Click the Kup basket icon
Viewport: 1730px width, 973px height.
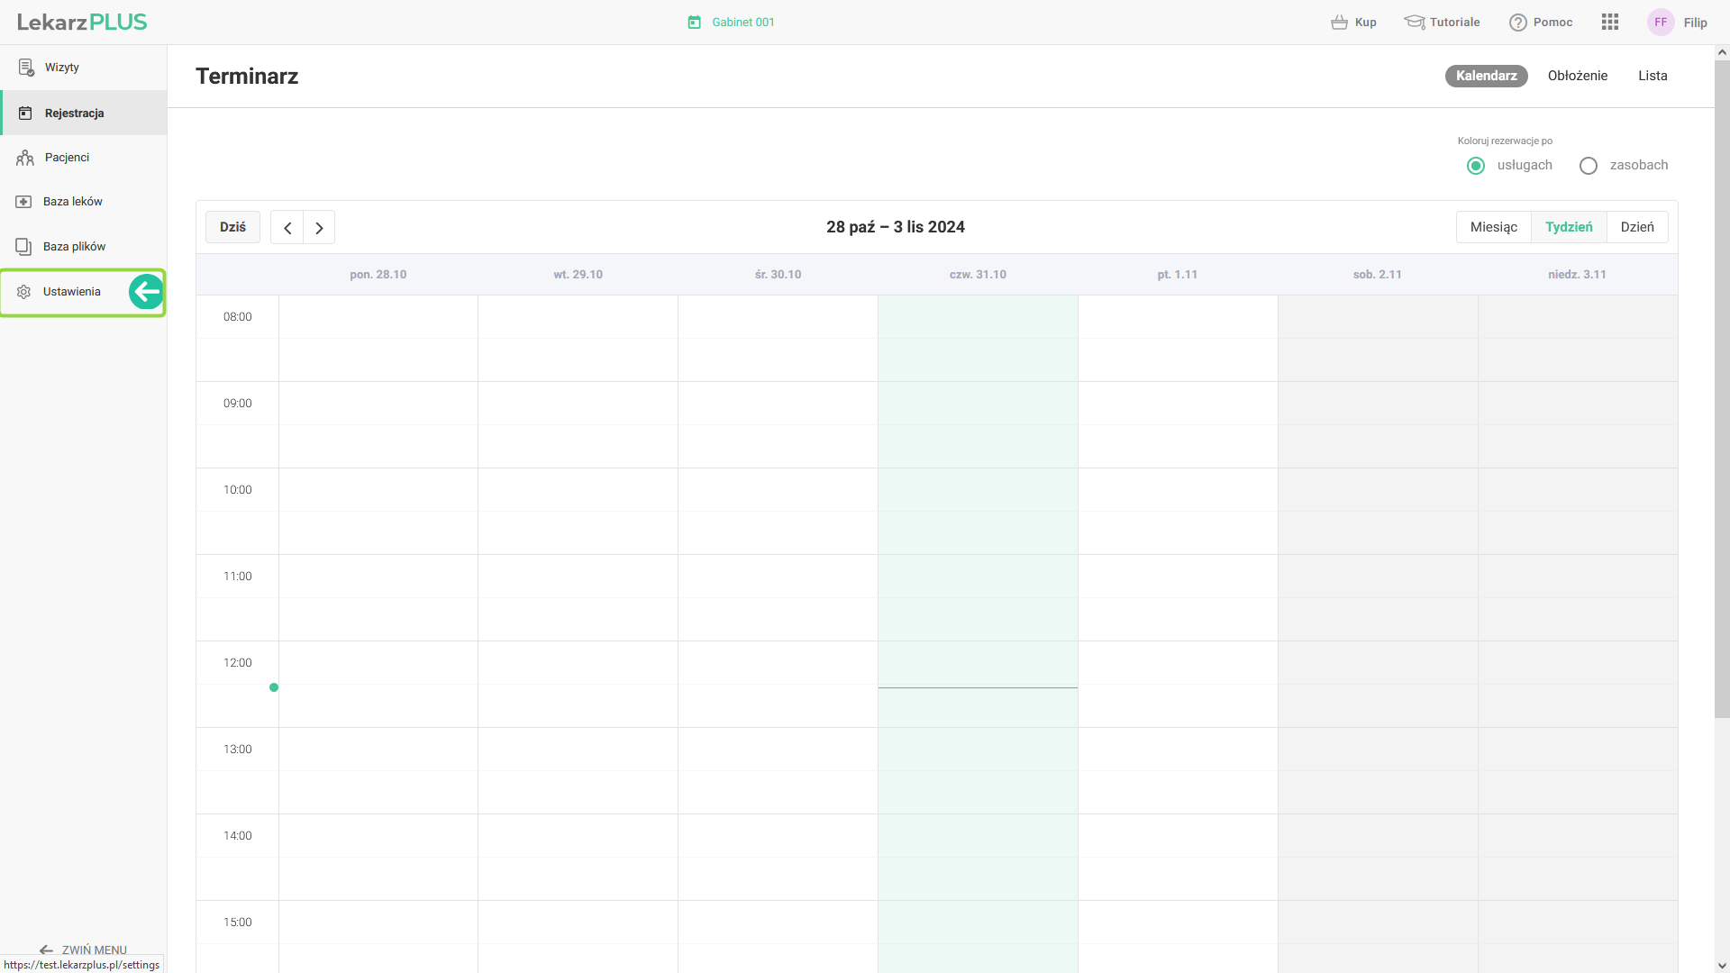click(x=1339, y=23)
